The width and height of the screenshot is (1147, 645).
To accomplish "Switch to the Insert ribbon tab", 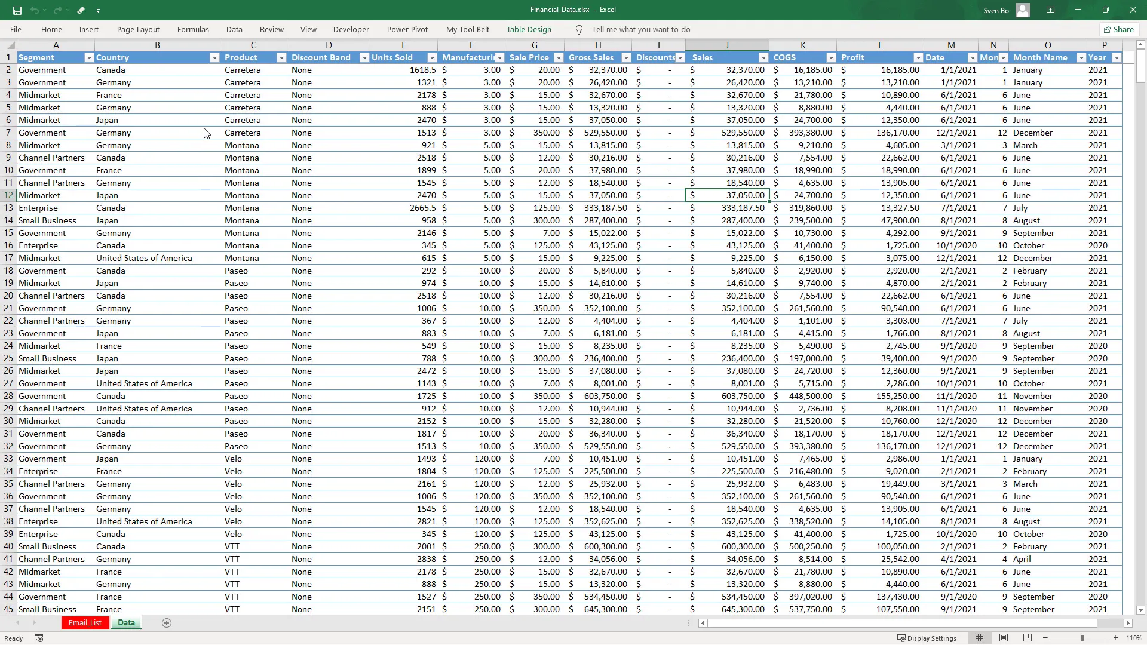I will (89, 29).
